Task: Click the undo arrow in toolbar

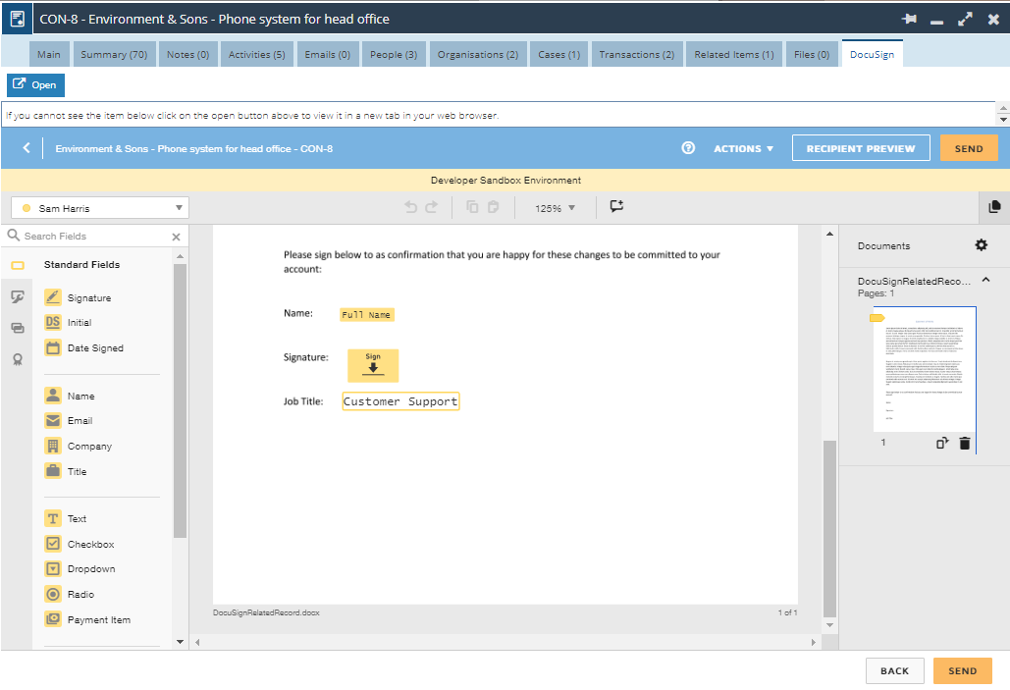Action: click(x=410, y=207)
